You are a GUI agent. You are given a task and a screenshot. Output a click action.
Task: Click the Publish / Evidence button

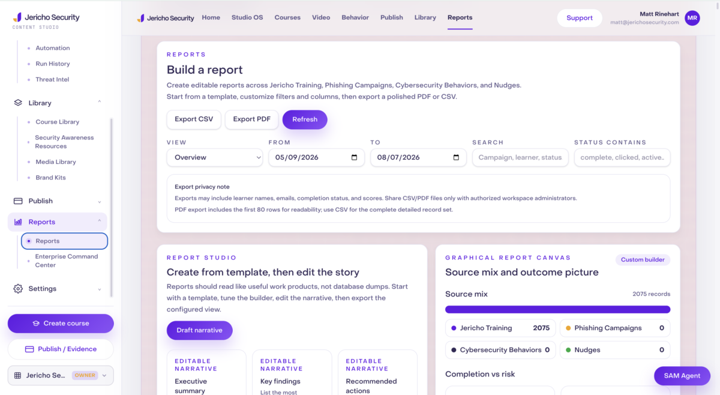coord(61,349)
